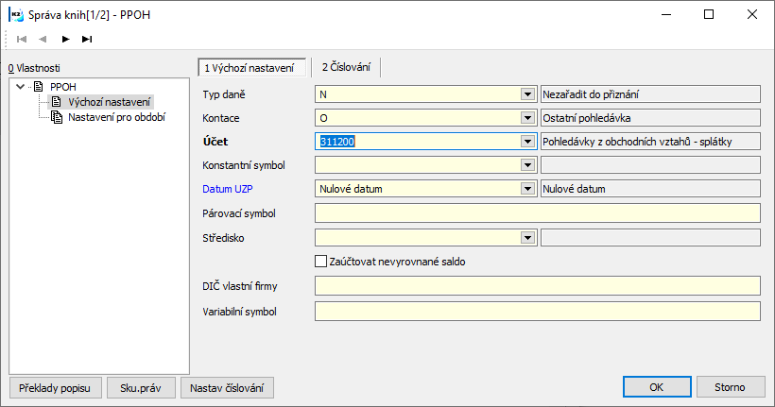775x407 pixels.
Task: Click the K2 application icon in title bar
Action: (x=16, y=15)
